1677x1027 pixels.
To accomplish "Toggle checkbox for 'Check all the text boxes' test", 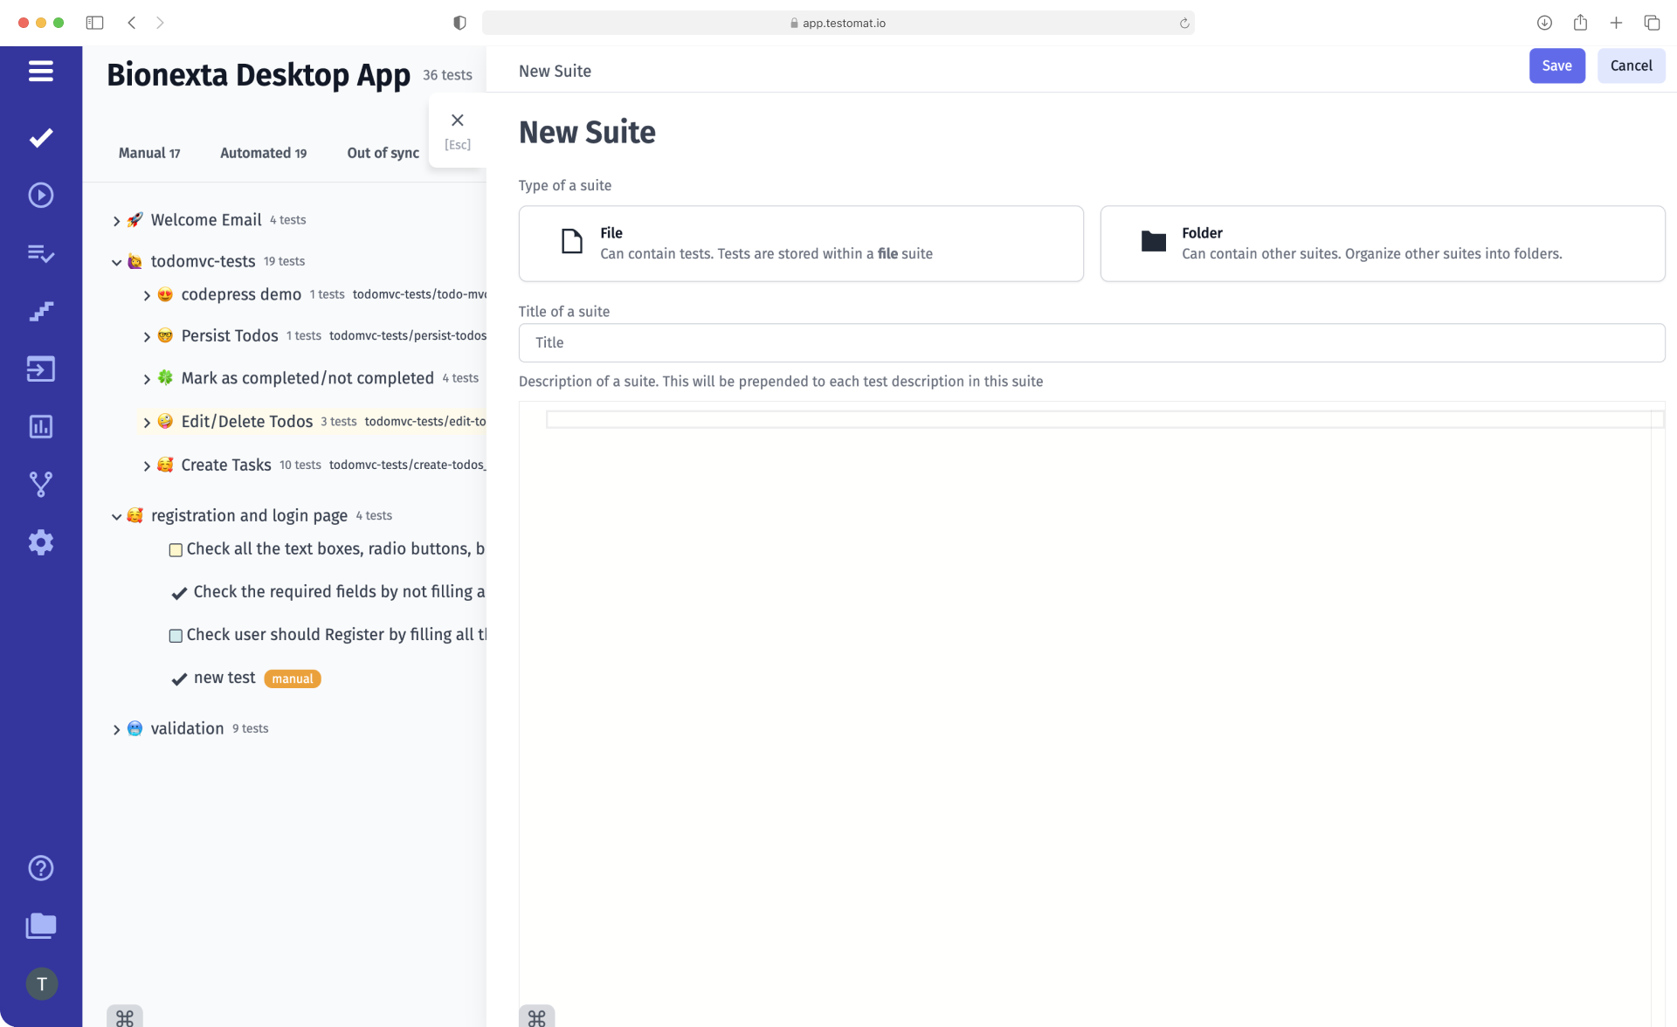I will coord(176,549).
